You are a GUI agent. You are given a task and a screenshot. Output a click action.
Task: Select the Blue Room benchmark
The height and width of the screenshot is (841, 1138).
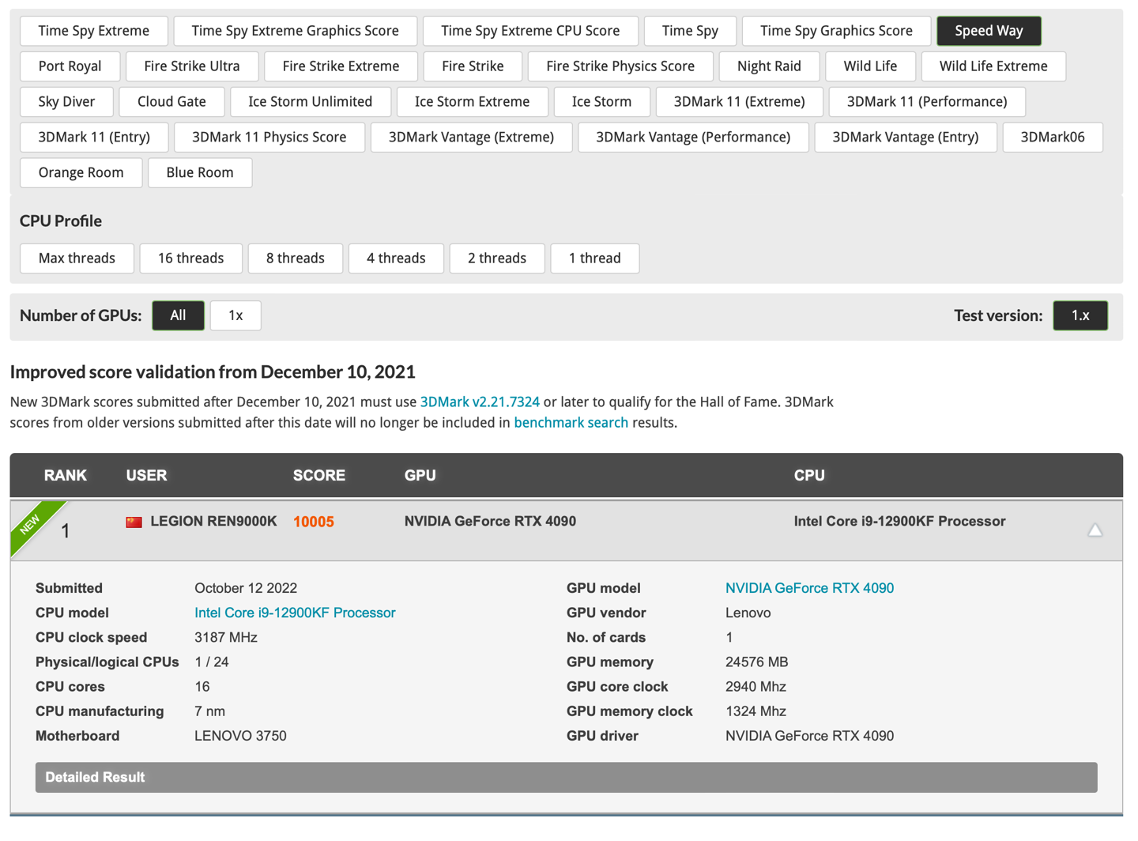point(200,173)
